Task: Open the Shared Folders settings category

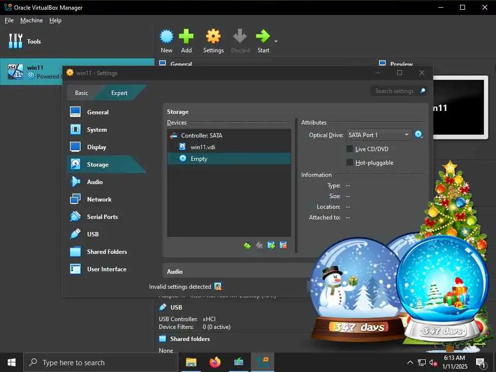Action: point(107,251)
